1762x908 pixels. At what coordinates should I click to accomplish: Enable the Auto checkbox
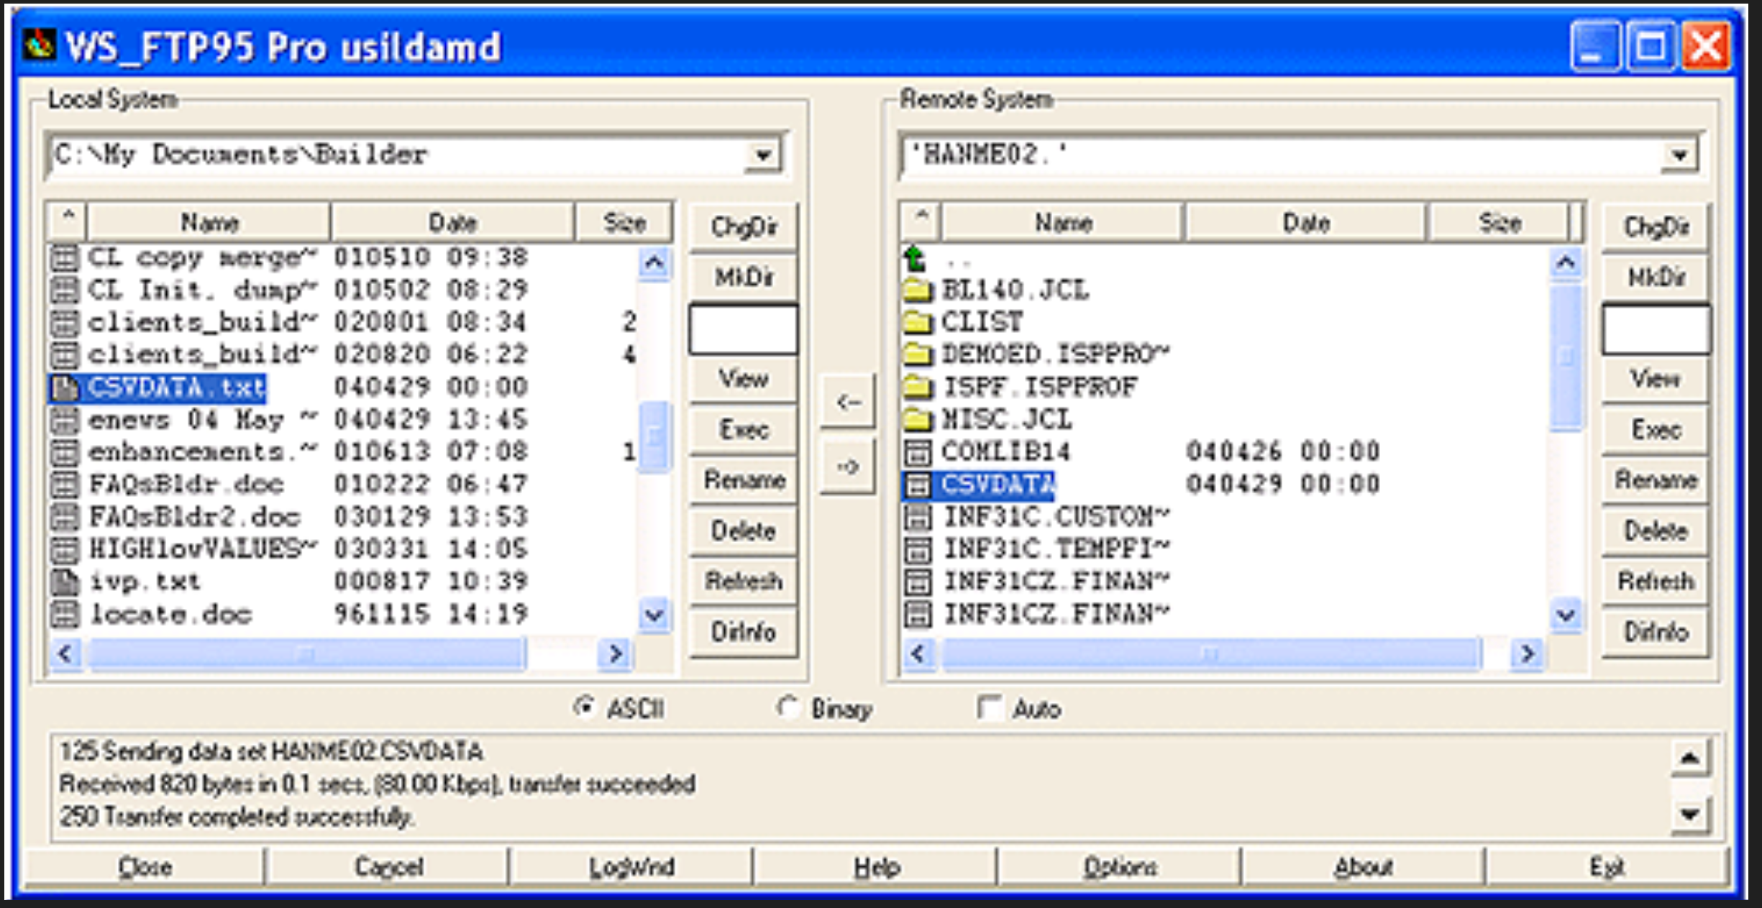(x=990, y=707)
